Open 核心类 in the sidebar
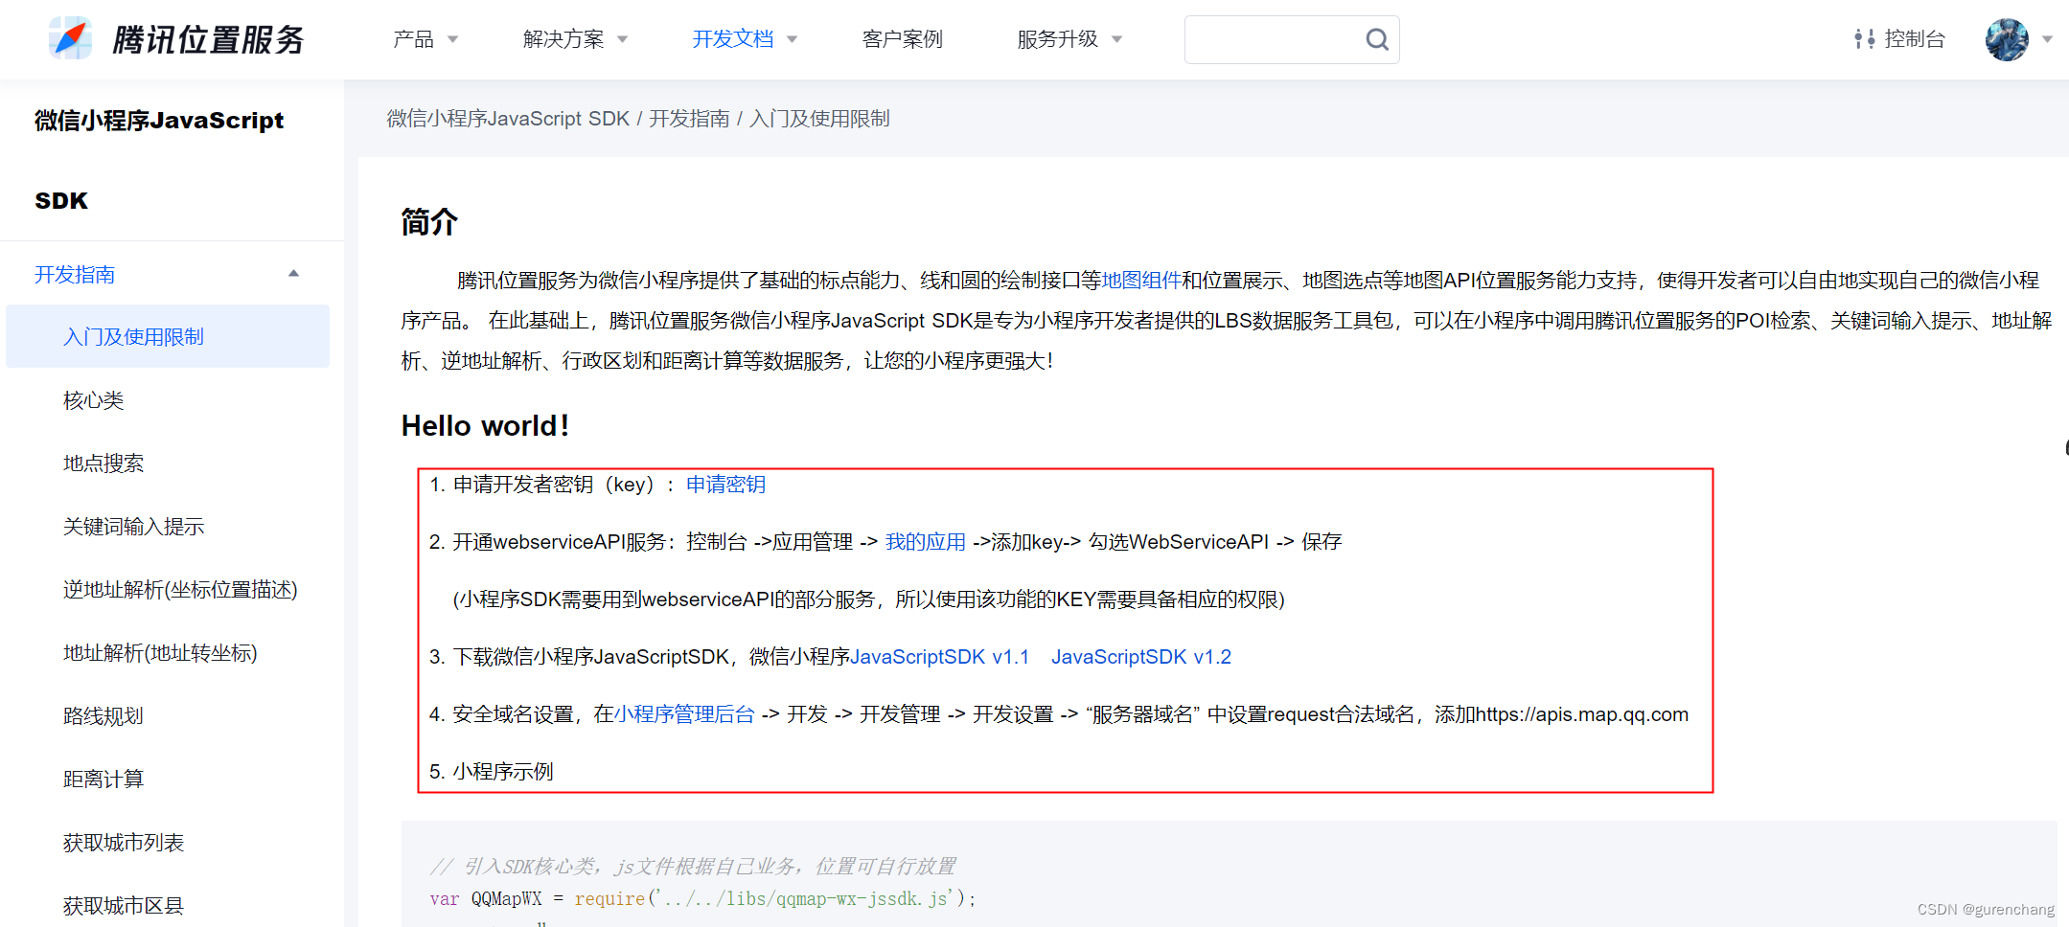 click(x=94, y=400)
